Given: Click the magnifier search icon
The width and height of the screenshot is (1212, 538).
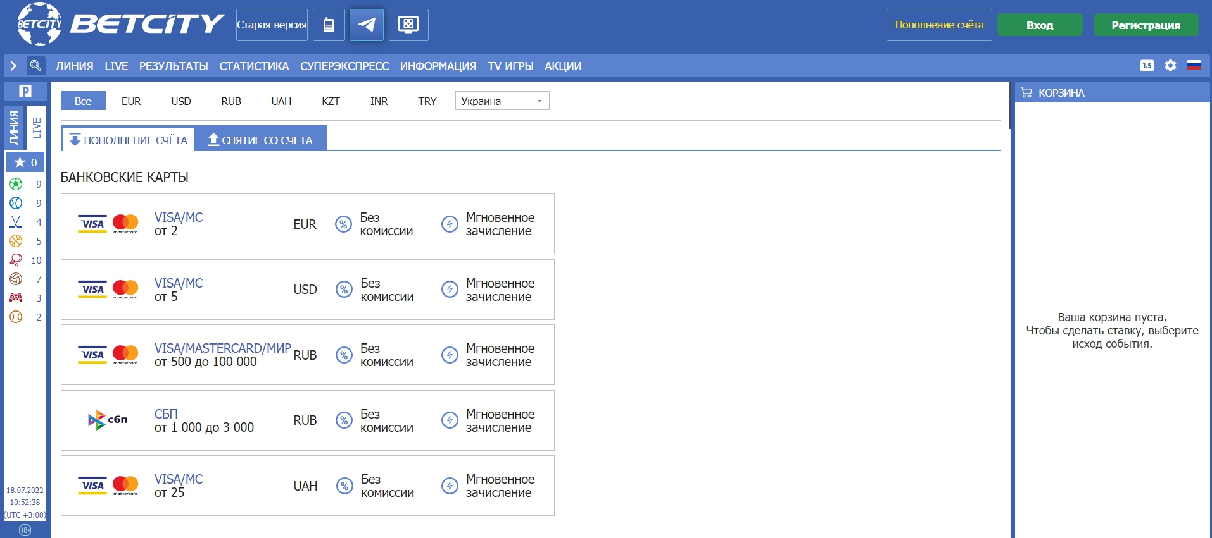Looking at the screenshot, I should (x=35, y=66).
